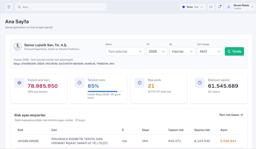Click the 78.985.950 total debt value
The image size is (256, 149).
[42, 86]
